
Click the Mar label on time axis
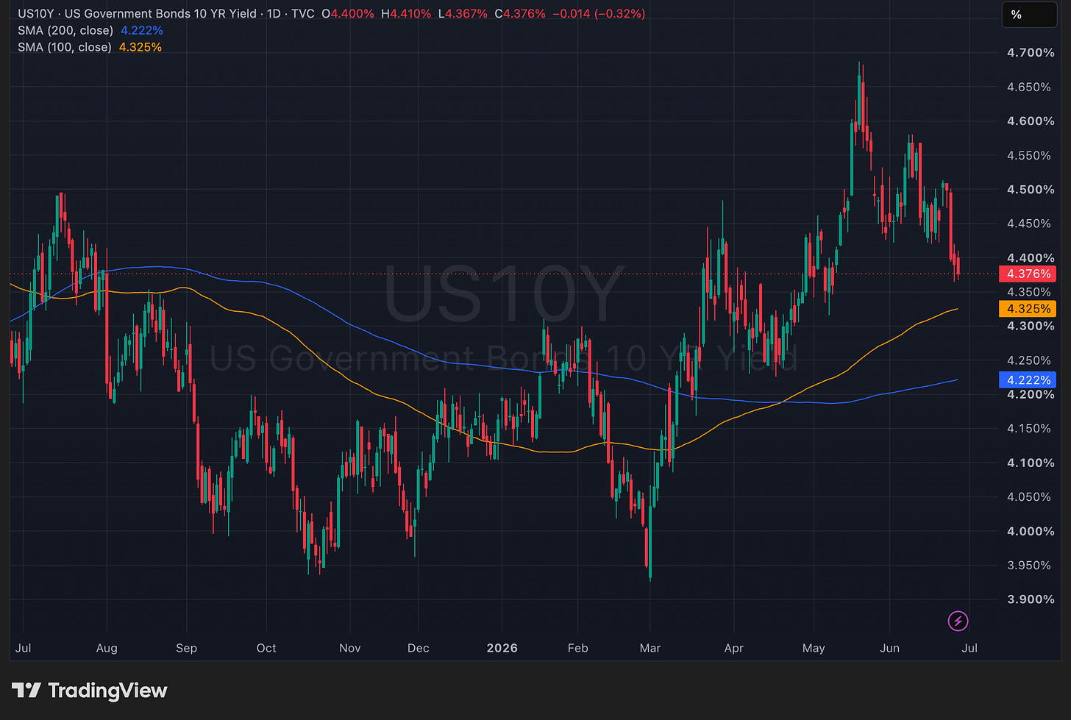[650, 648]
